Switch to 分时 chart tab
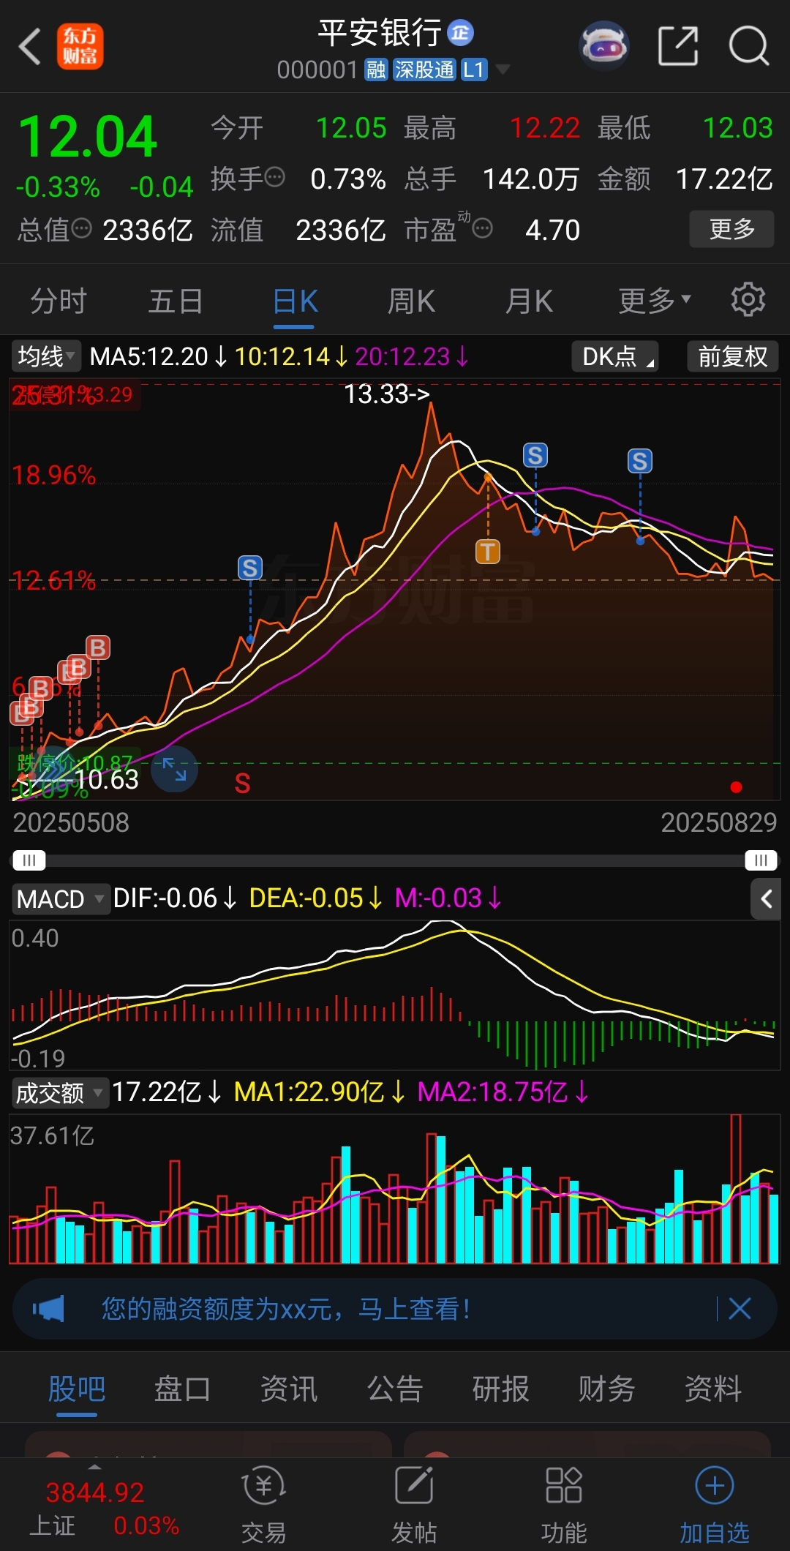 point(59,301)
